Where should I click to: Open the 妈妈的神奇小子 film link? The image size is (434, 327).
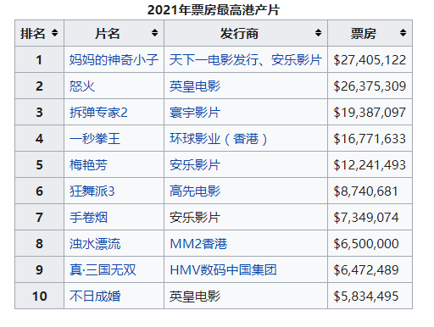pyautogui.click(x=114, y=60)
